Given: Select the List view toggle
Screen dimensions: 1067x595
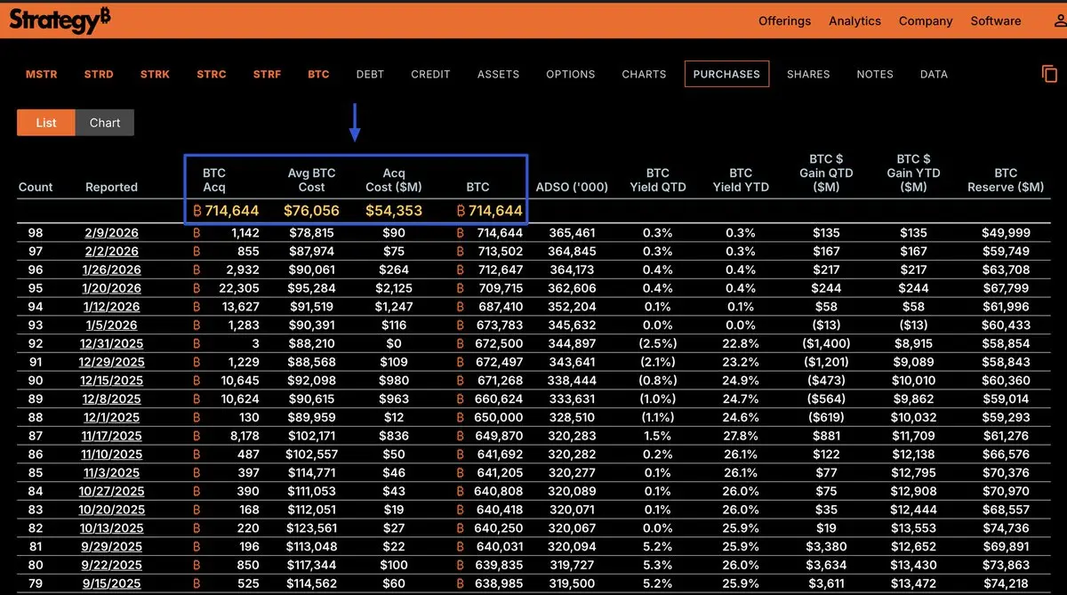Looking at the screenshot, I should tap(46, 123).
